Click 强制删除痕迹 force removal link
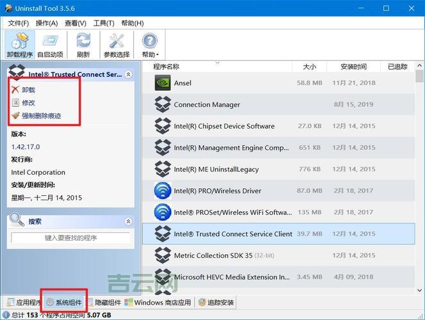 [x=41, y=116]
